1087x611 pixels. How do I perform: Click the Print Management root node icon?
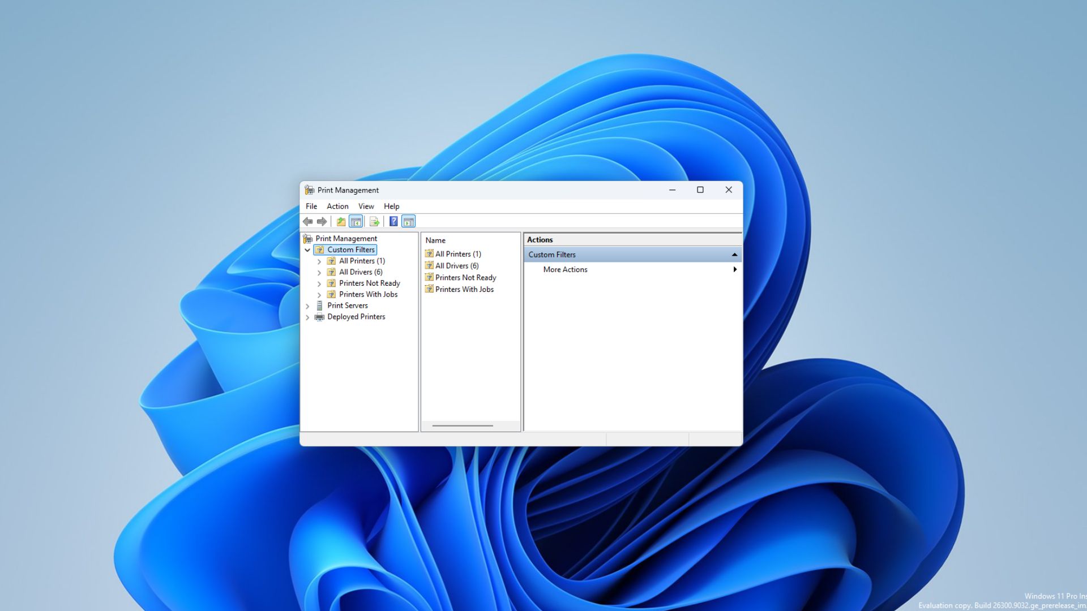(x=308, y=239)
